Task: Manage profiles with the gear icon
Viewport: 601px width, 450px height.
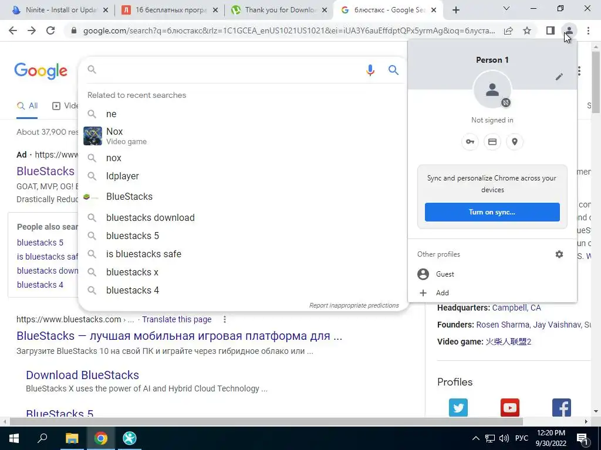Action: point(559,254)
